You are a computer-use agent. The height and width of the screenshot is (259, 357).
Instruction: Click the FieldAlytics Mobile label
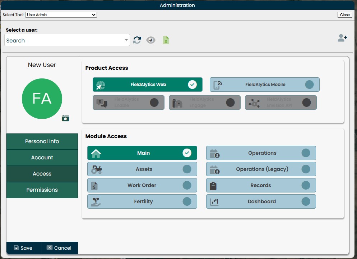click(265, 85)
